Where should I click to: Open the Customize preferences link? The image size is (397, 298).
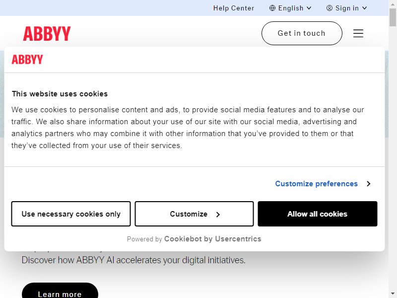(x=316, y=184)
